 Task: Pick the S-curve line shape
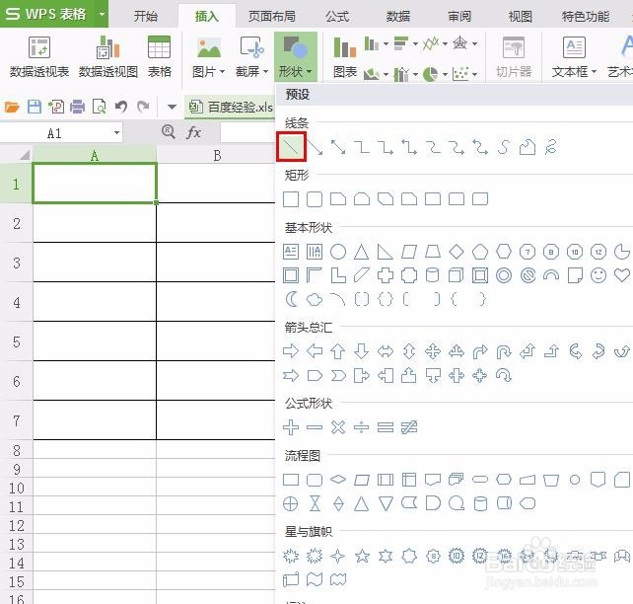click(x=504, y=147)
